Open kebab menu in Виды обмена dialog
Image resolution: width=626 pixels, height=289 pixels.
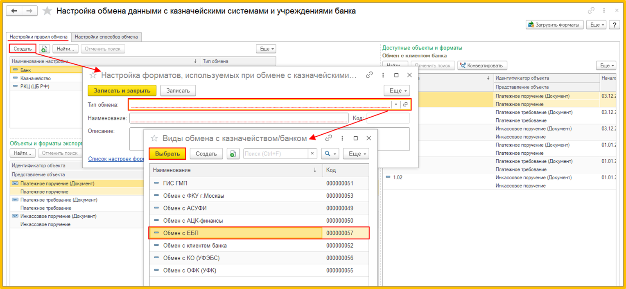[x=342, y=138]
